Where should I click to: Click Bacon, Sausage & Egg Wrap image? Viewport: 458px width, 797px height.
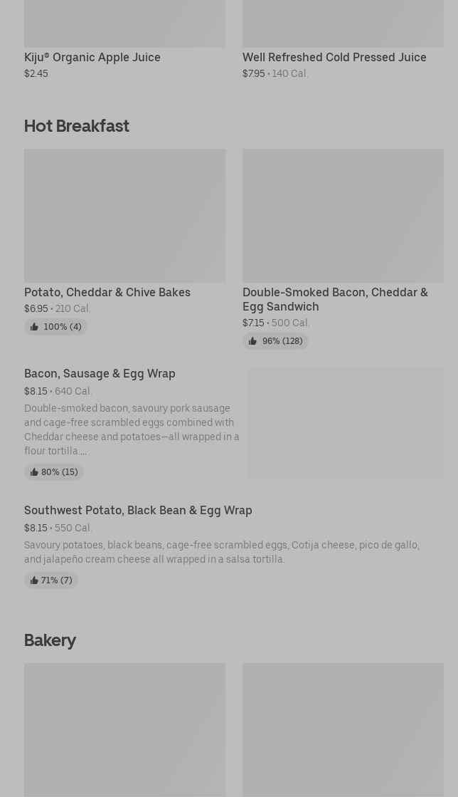coord(346,423)
